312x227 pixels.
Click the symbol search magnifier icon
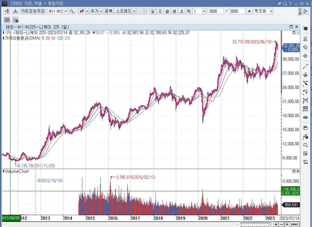click(x=72, y=11)
